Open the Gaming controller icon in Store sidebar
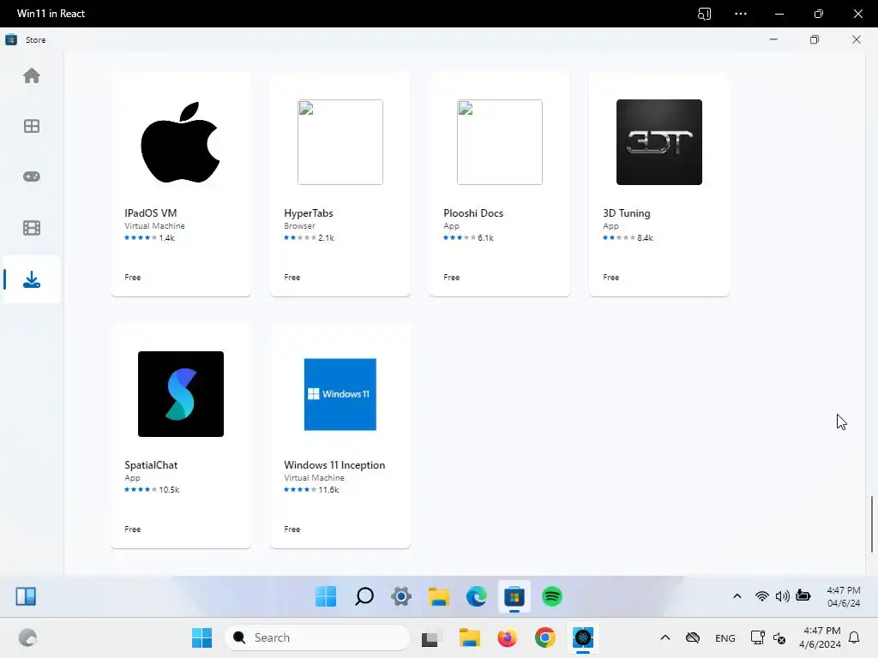This screenshot has width=878, height=658. [32, 176]
